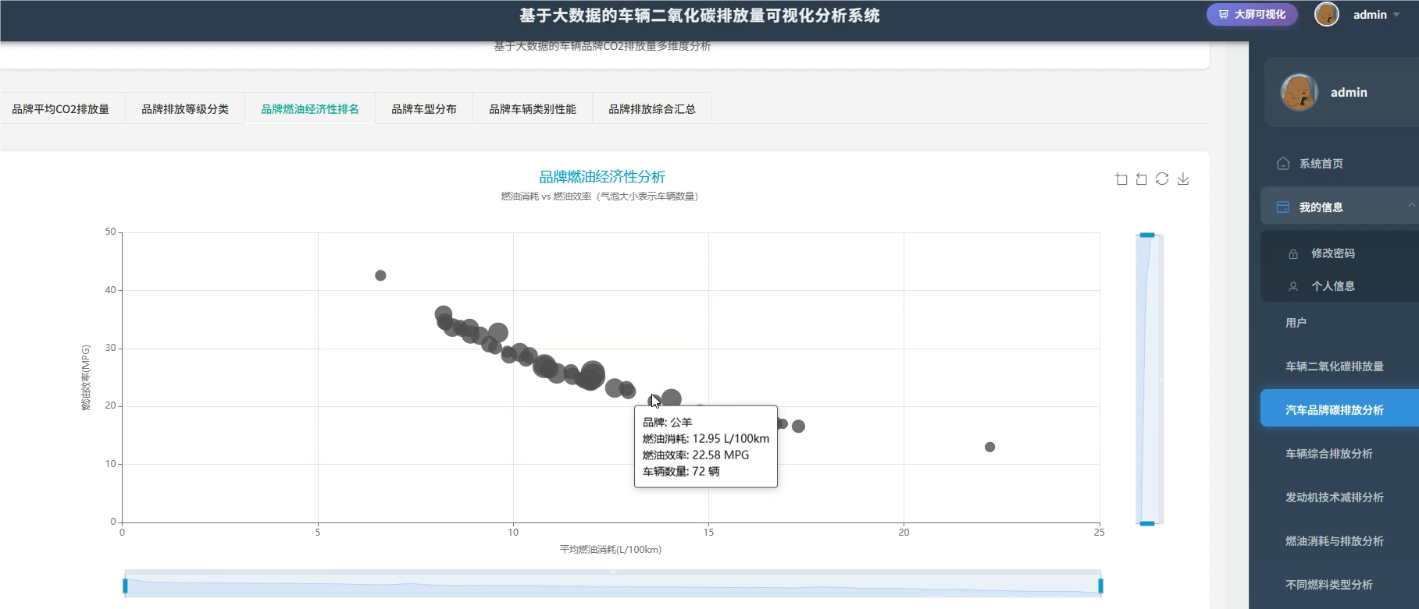Click the far-right bubble near 22 L/100km
The height and width of the screenshot is (609, 1419).
click(x=989, y=447)
